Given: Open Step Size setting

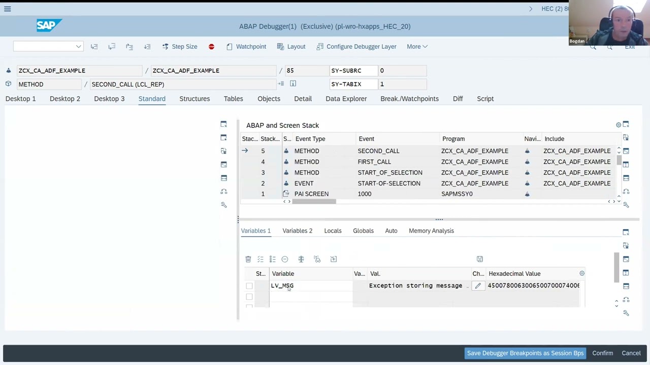Looking at the screenshot, I should tap(180, 47).
